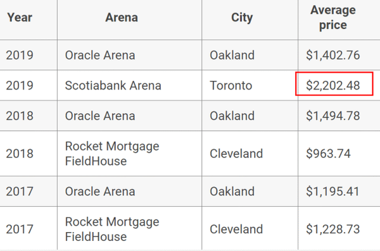
Task: Click the Arena column header
Action: point(122,17)
